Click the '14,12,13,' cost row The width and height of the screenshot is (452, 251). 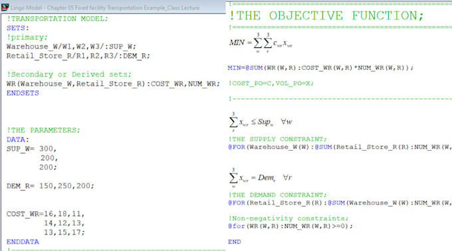pyautogui.click(x=64, y=223)
